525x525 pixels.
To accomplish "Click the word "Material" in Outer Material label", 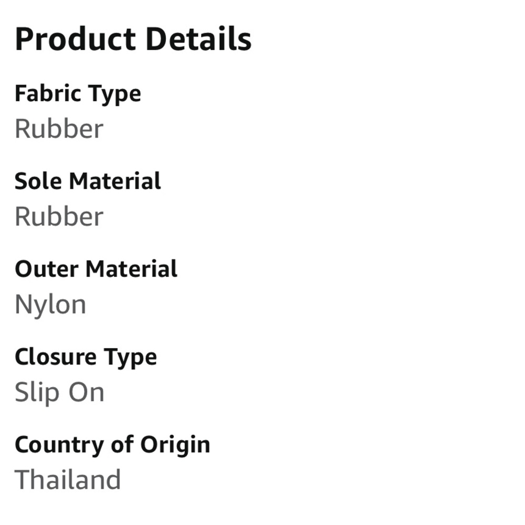I will pos(132,269).
